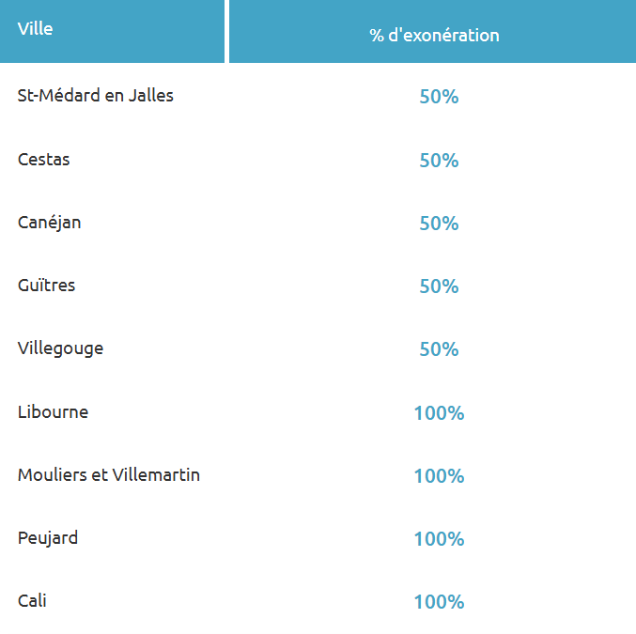
Task: Select the Villegouge city cell
Action: point(61,348)
